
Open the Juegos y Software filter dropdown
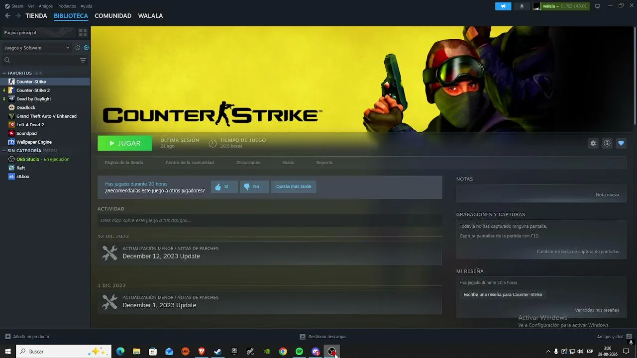pos(37,48)
